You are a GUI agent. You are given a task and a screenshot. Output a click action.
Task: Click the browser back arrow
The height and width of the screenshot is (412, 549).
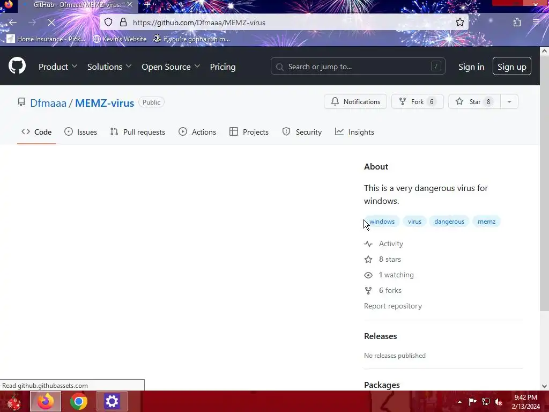tap(13, 23)
